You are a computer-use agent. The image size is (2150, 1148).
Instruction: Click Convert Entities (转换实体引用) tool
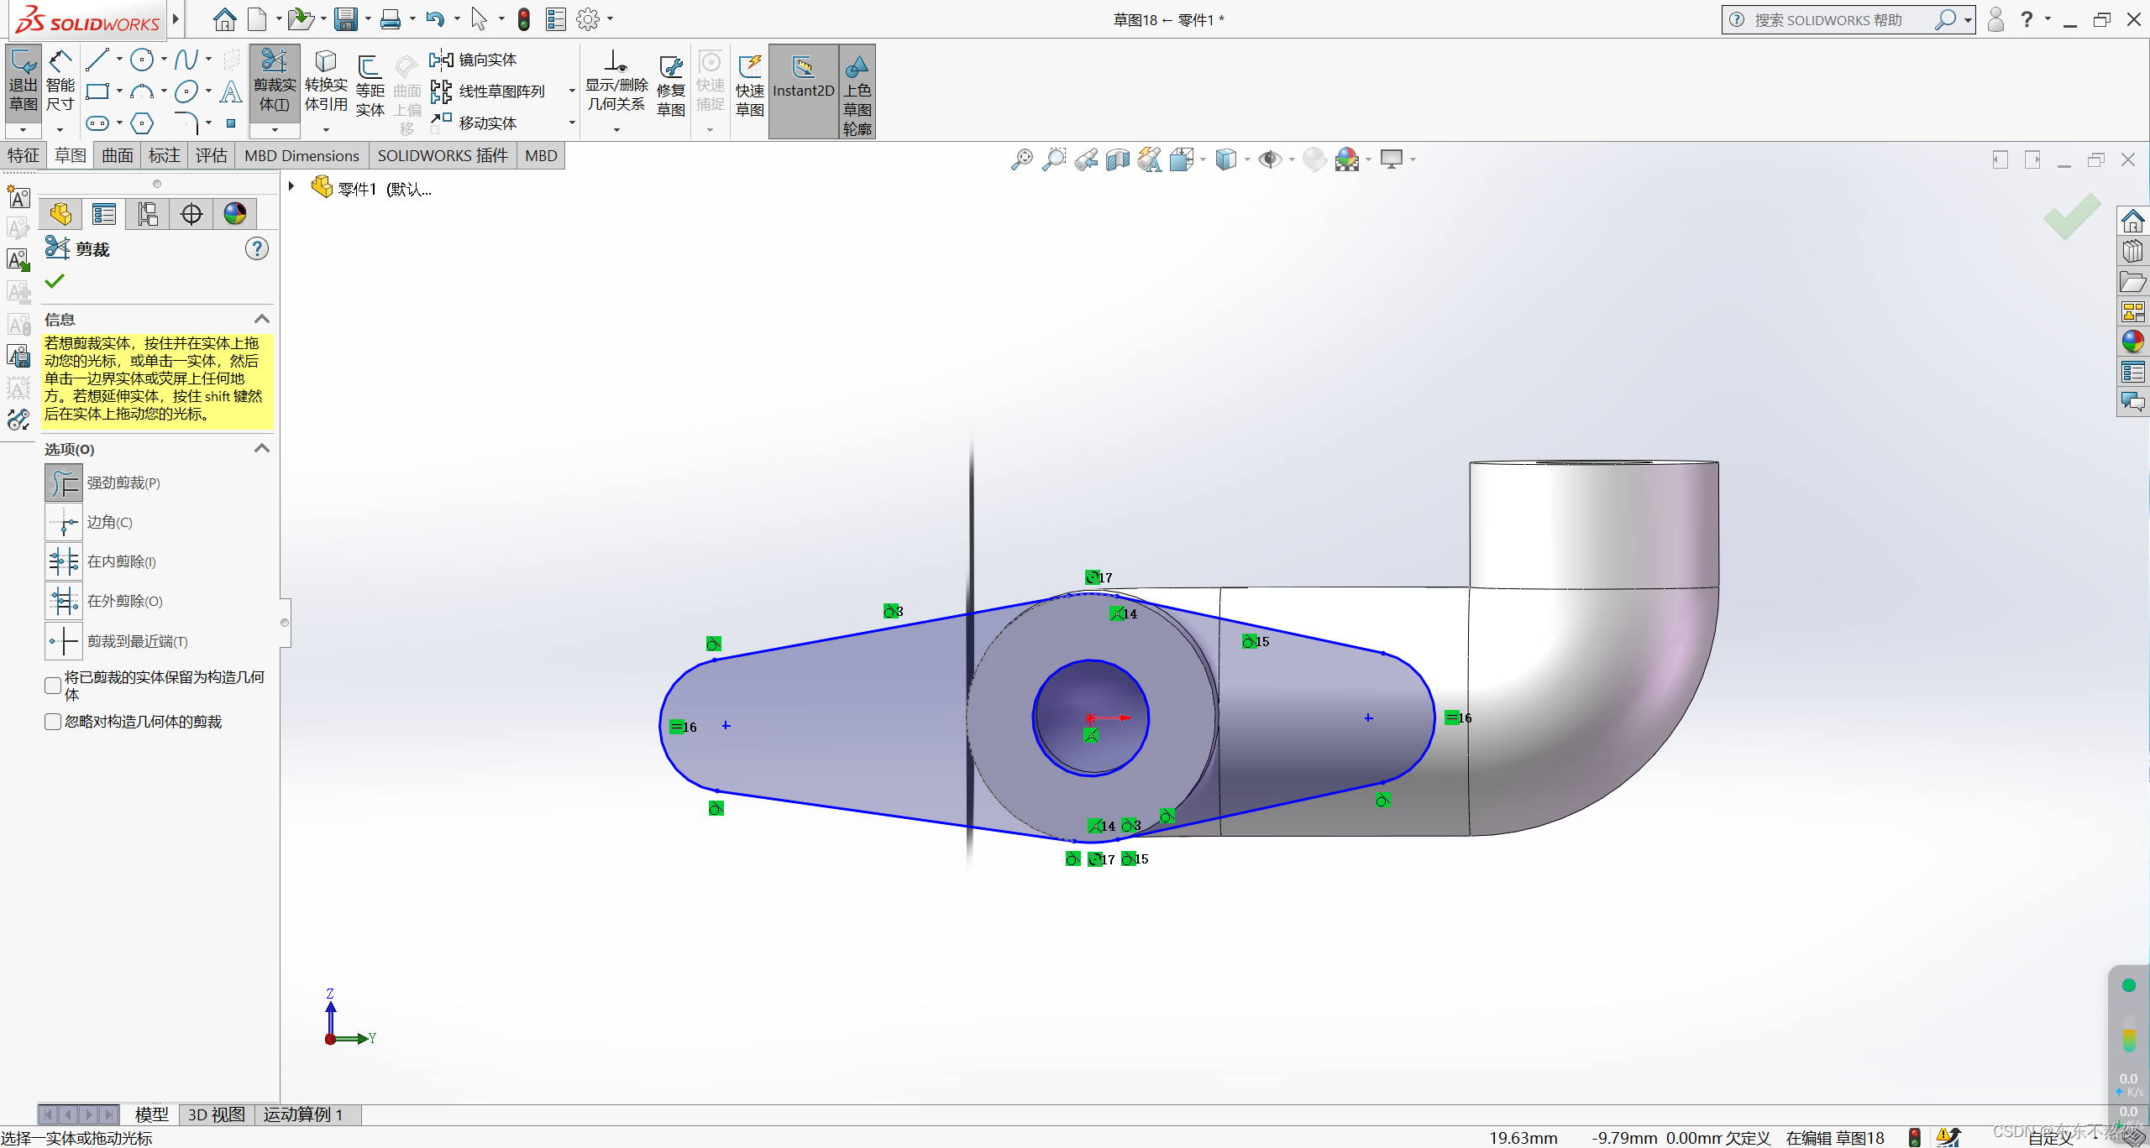click(326, 82)
